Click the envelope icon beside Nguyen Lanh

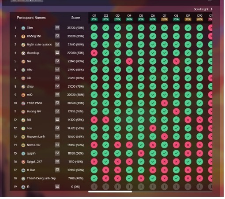point(57,136)
